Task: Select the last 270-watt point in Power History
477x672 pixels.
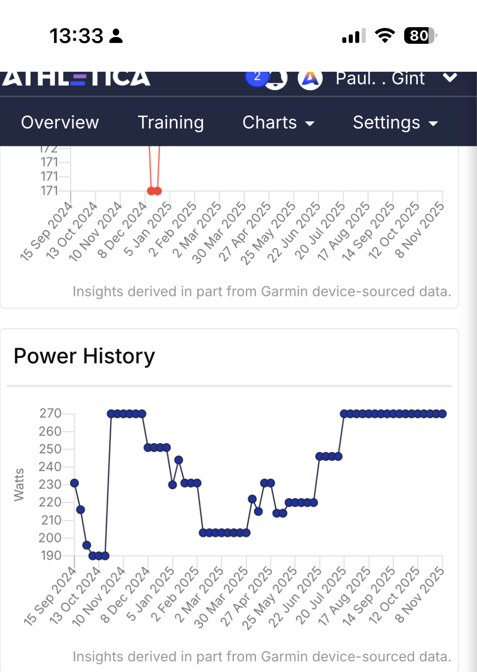Action: (x=443, y=414)
